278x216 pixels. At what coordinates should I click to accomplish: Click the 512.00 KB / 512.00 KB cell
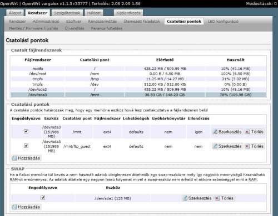point(165,84)
